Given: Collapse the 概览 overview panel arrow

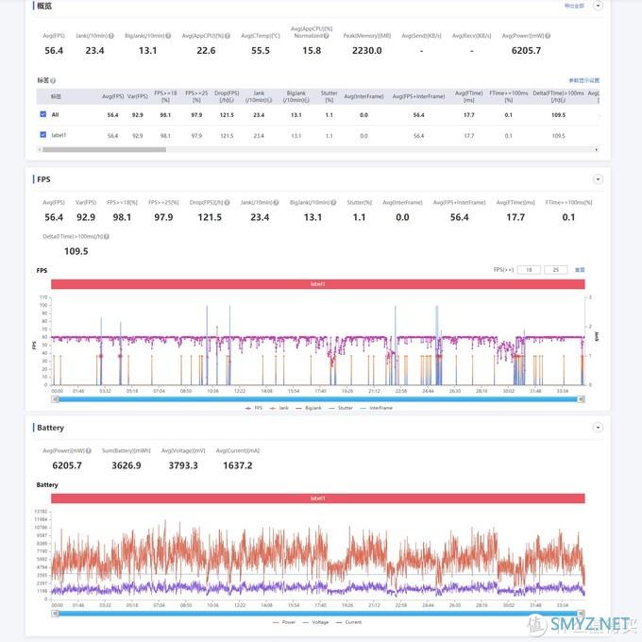Looking at the screenshot, I should [x=598, y=6].
